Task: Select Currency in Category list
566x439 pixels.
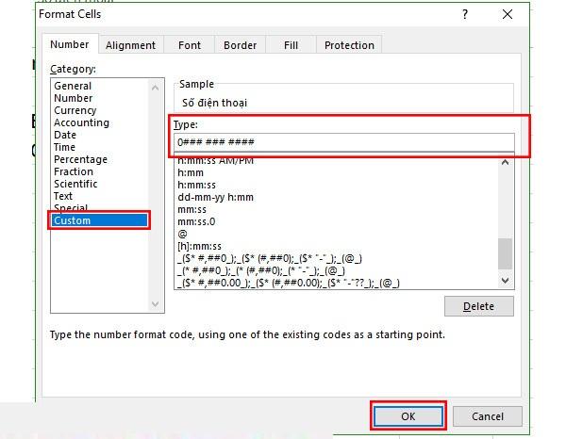Action: point(75,110)
